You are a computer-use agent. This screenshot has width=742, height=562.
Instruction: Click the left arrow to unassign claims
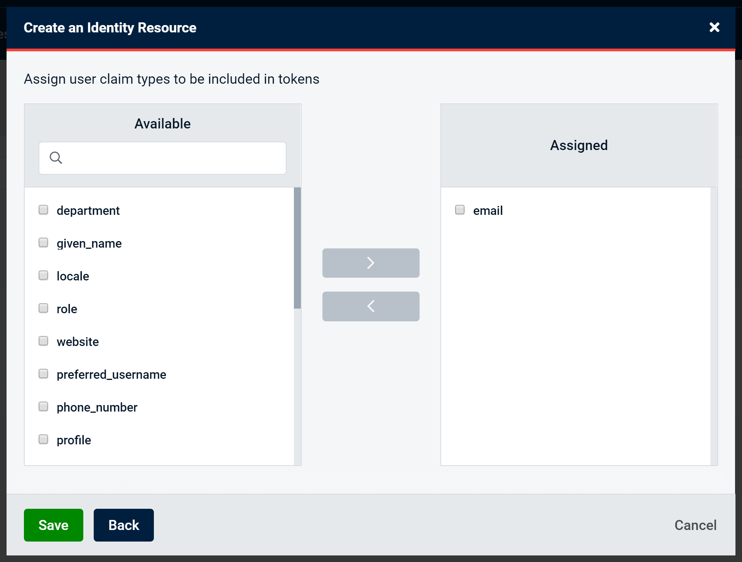click(371, 306)
